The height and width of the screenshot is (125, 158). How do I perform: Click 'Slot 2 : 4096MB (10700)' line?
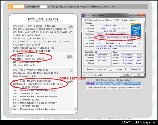tap(26, 93)
